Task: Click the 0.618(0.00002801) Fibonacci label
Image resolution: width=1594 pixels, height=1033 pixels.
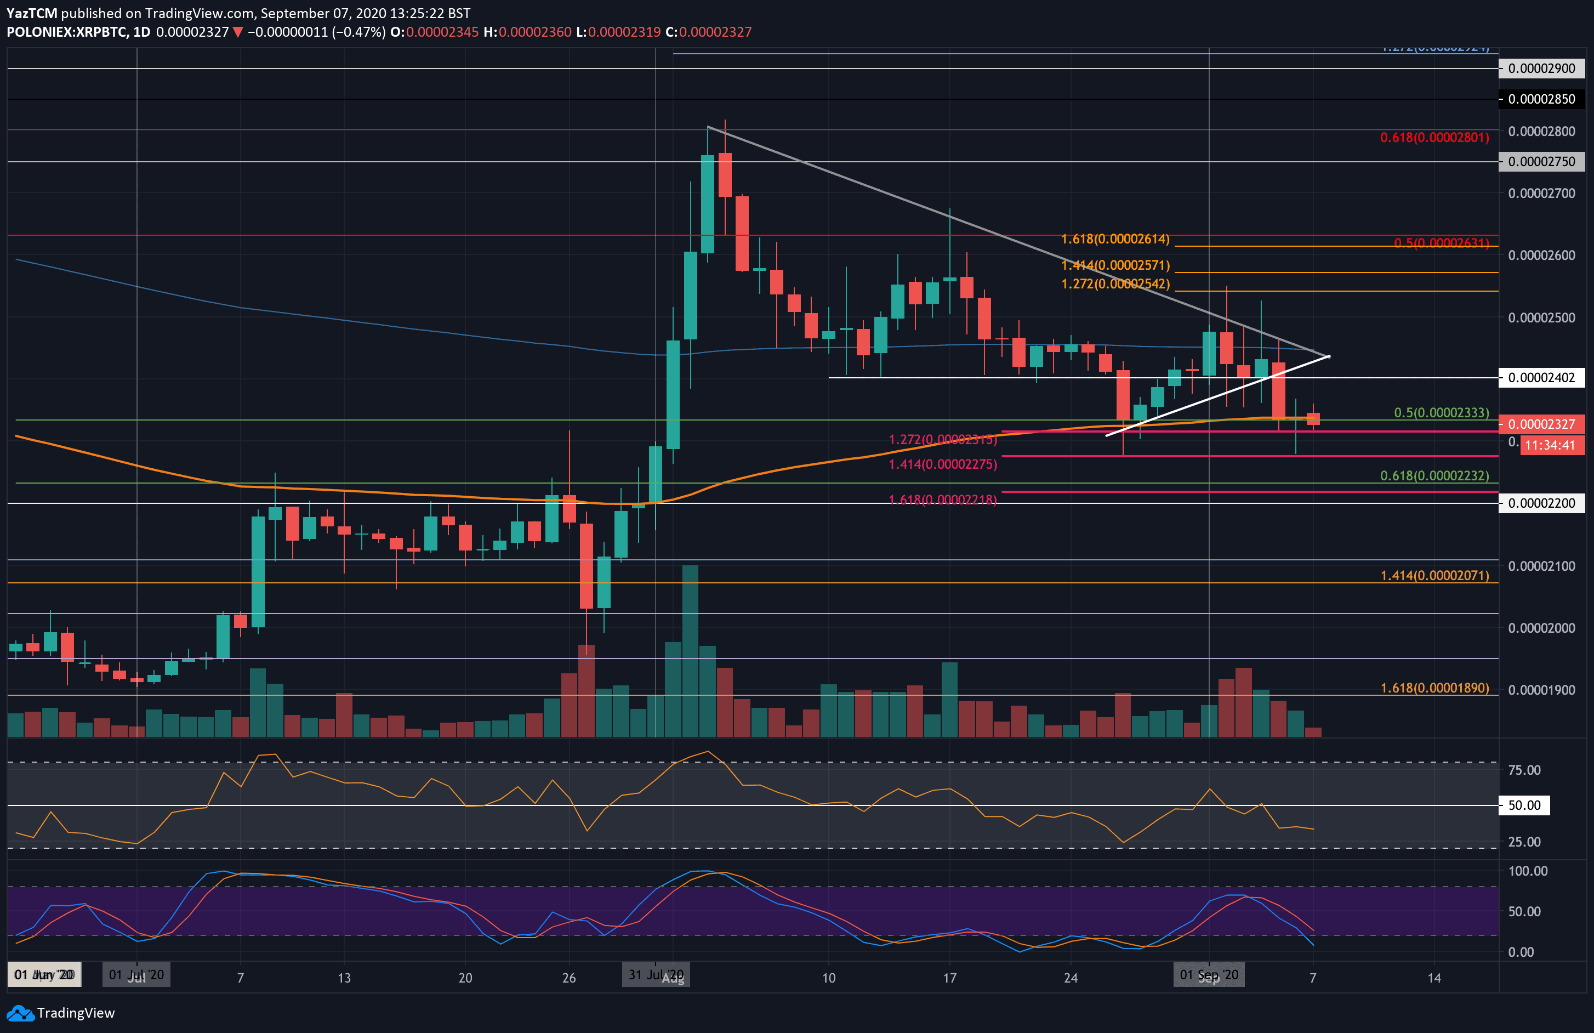Action: tap(1434, 137)
